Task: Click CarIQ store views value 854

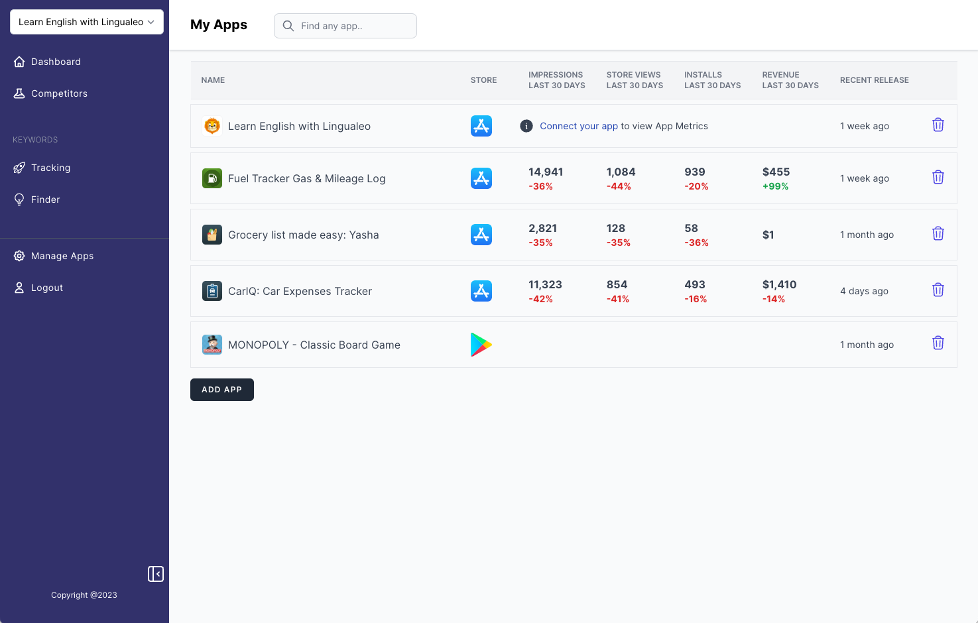Action: point(617,284)
